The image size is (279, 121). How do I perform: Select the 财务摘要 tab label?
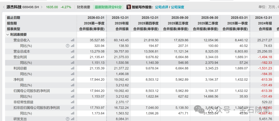84,7
